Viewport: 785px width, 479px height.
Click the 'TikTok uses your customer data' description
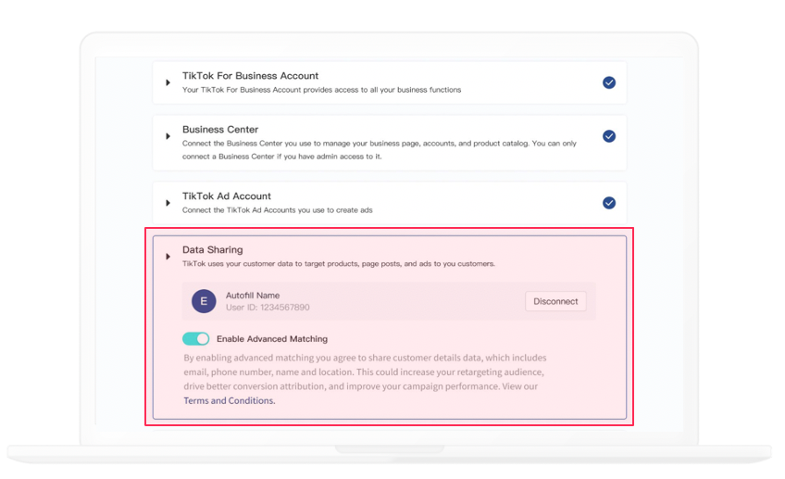[339, 263]
